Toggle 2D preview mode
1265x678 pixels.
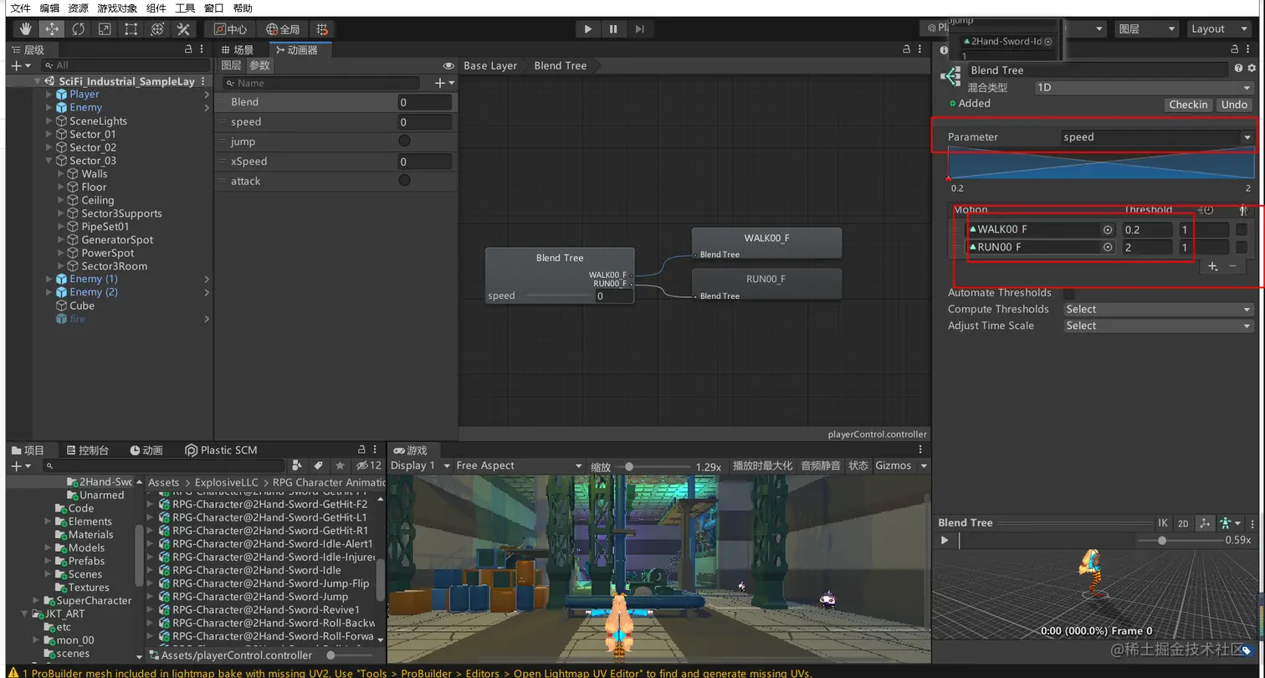(x=1183, y=523)
